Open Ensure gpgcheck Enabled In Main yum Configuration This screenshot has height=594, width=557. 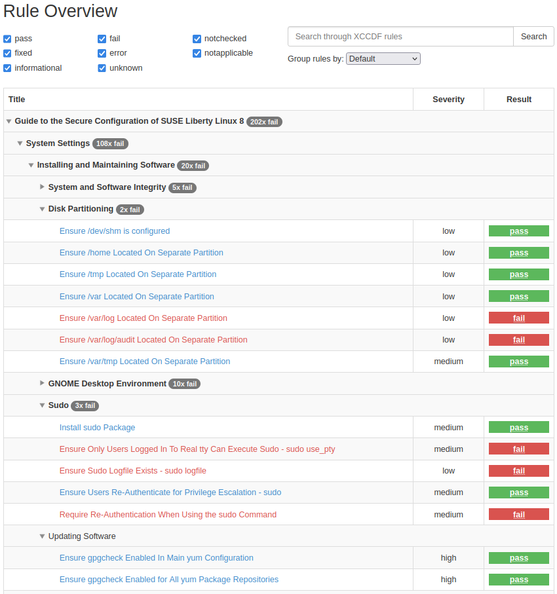tap(156, 558)
